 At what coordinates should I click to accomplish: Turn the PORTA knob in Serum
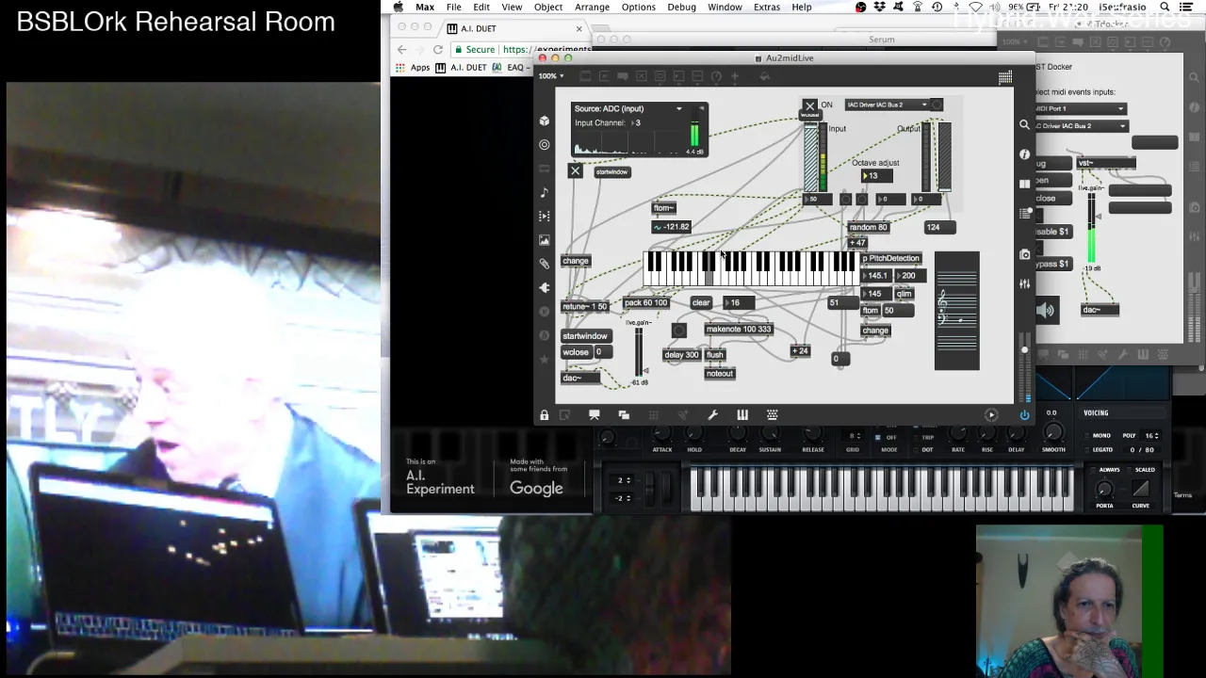pyautogui.click(x=1104, y=489)
